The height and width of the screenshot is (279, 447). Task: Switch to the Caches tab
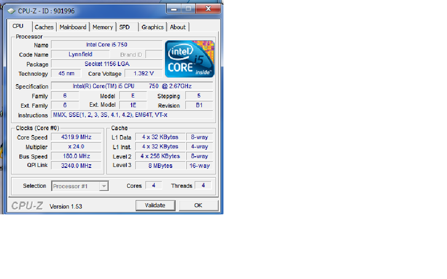(44, 27)
